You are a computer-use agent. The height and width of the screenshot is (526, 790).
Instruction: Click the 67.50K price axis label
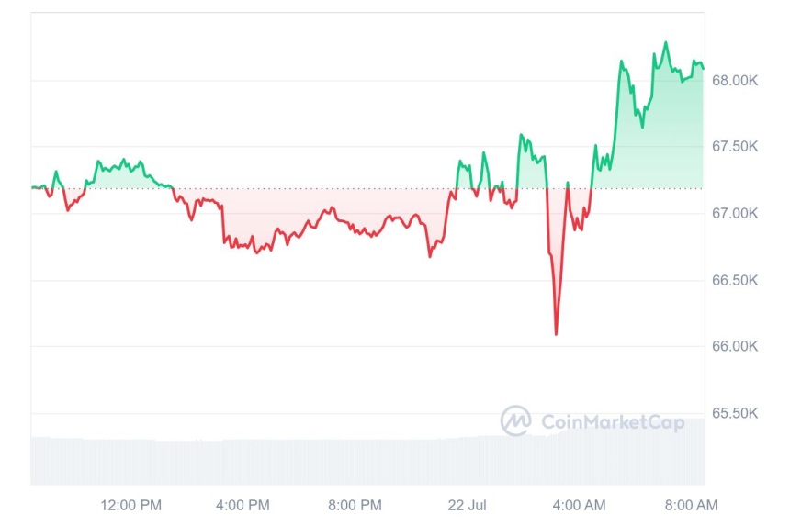(x=736, y=147)
